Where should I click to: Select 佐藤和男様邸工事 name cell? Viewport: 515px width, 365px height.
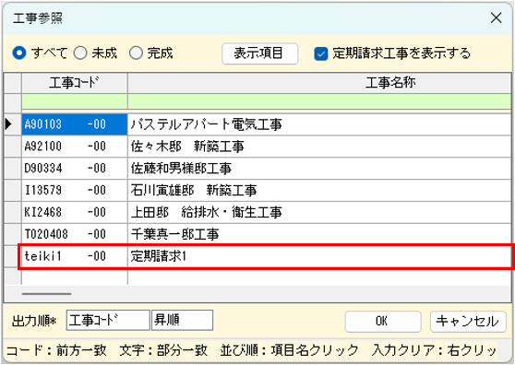[x=319, y=169]
